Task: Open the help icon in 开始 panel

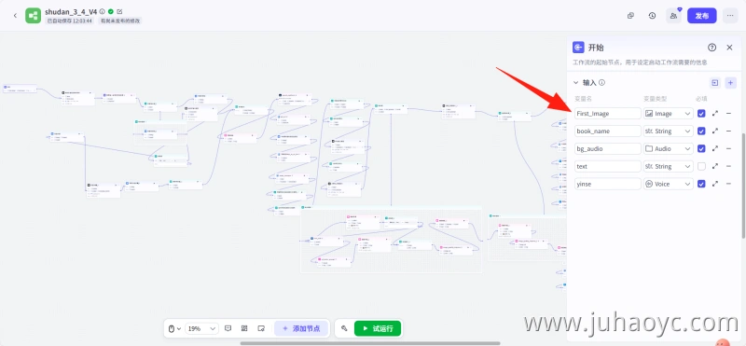Action: [711, 48]
